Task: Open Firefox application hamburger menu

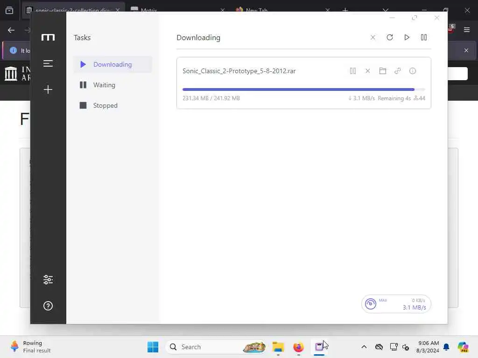Action: click(x=467, y=29)
